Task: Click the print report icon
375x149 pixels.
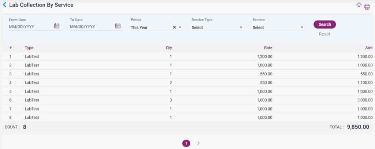Action: (367, 7)
